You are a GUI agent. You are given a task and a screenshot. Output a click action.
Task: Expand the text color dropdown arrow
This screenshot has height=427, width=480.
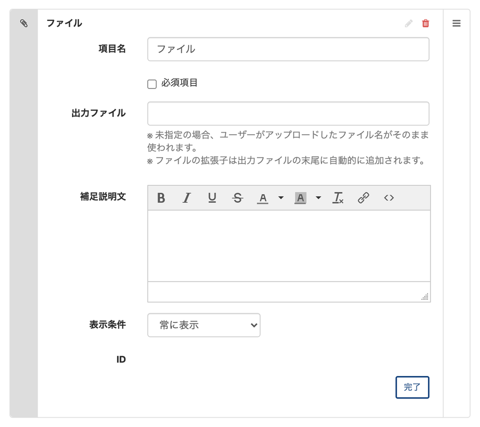[280, 198]
